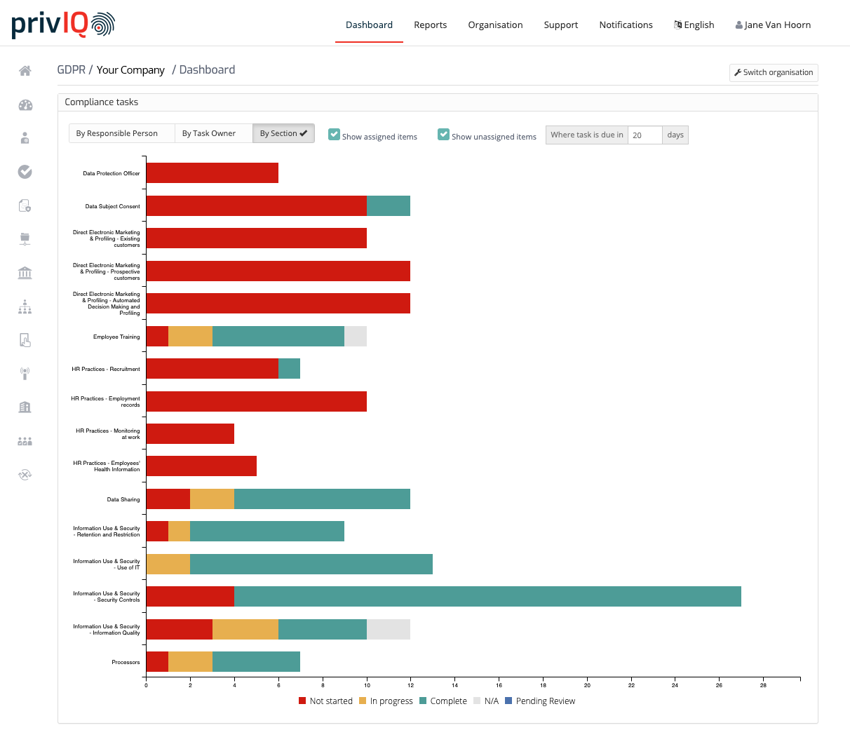Open the Organisation menu
This screenshot has height=730, width=850.
click(495, 25)
